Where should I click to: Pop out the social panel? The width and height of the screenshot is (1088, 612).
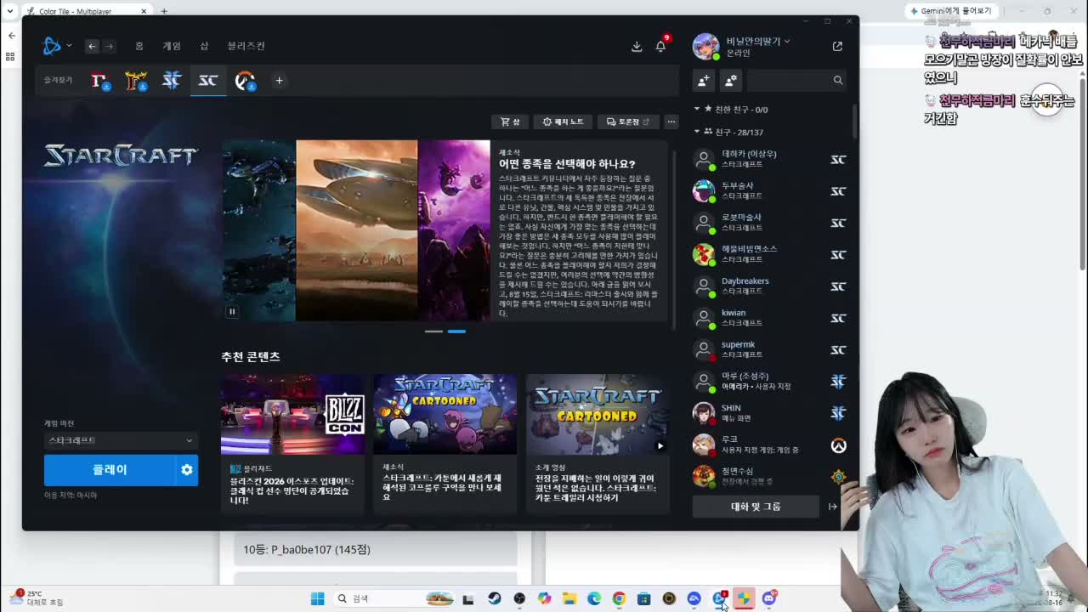click(x=837, y=46)
